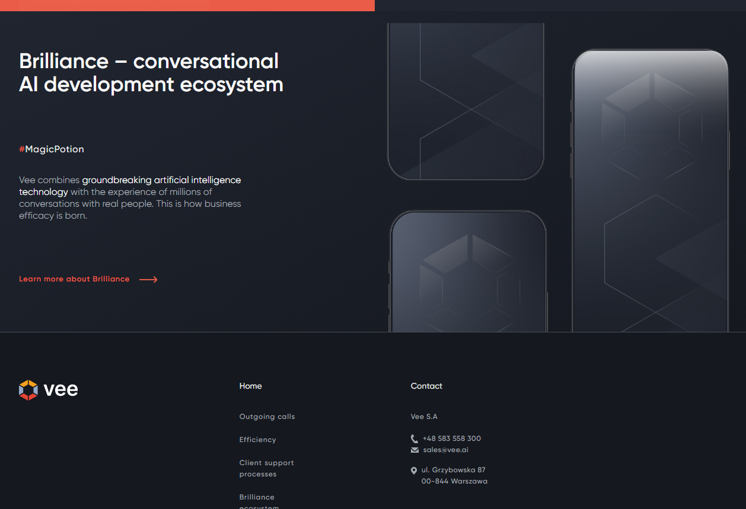Click the sales@vee.ai email address
The width and height of the screenshot is (746, 509).
click(445, 450)
